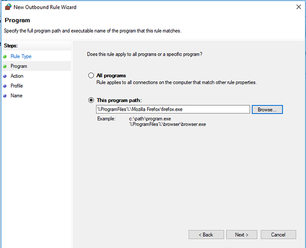Open Browse to choose a program

pos(267,110)
